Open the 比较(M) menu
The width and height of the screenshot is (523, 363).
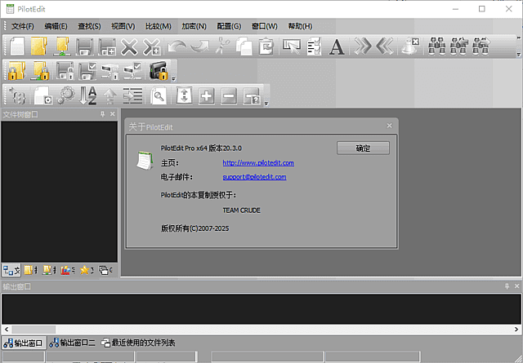pyautogui.click(x=158, y=26)
